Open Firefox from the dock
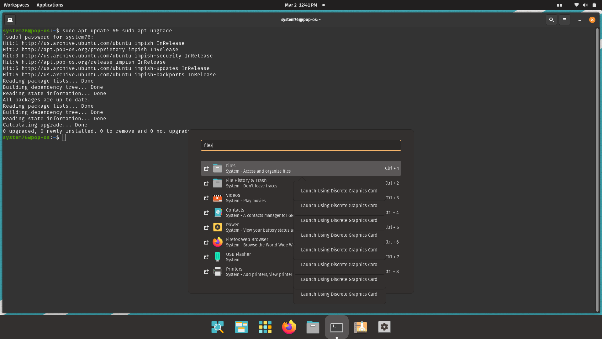602x339 pixels. [x=289, y=327]
